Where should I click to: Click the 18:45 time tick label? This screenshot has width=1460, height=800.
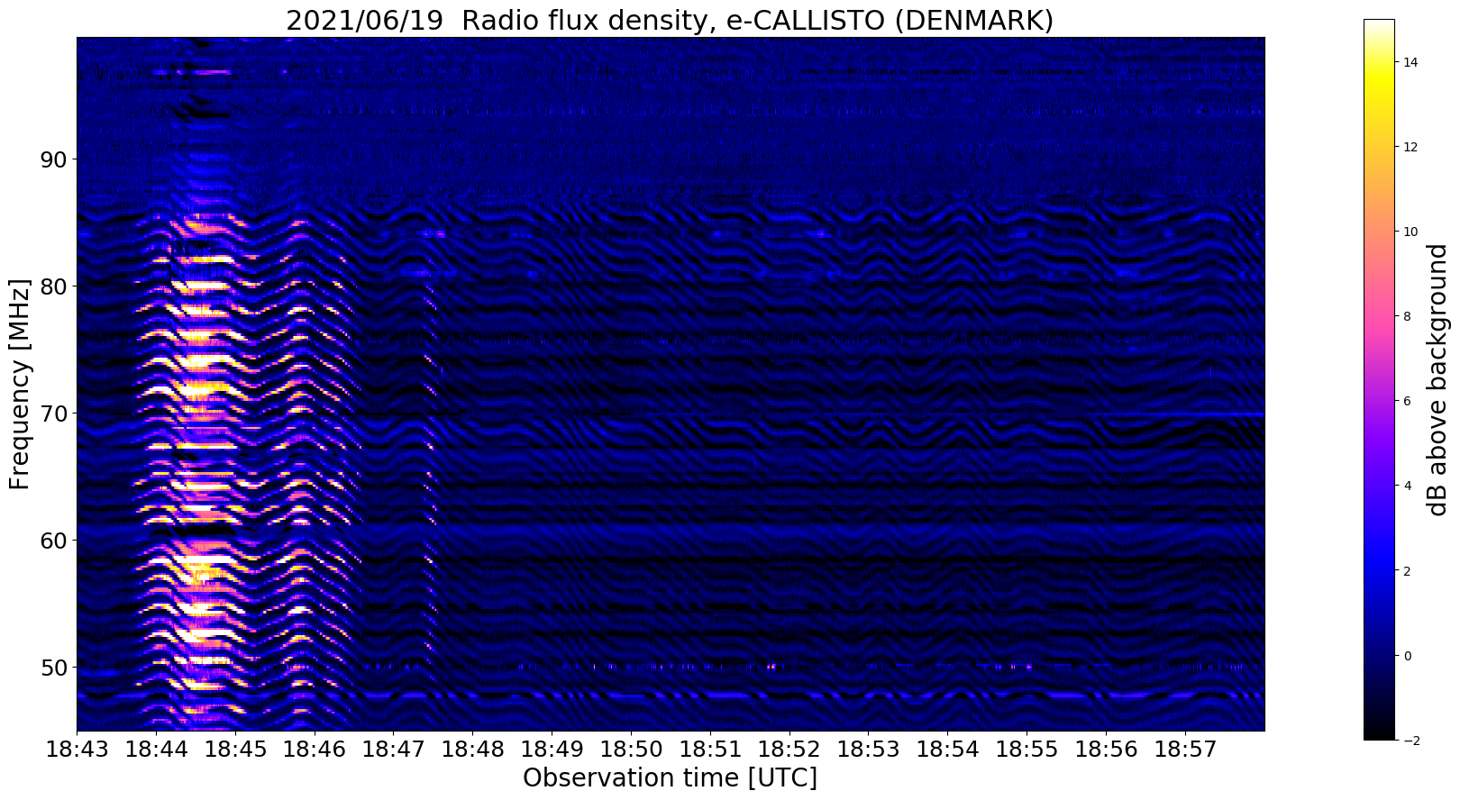[235, 749]
